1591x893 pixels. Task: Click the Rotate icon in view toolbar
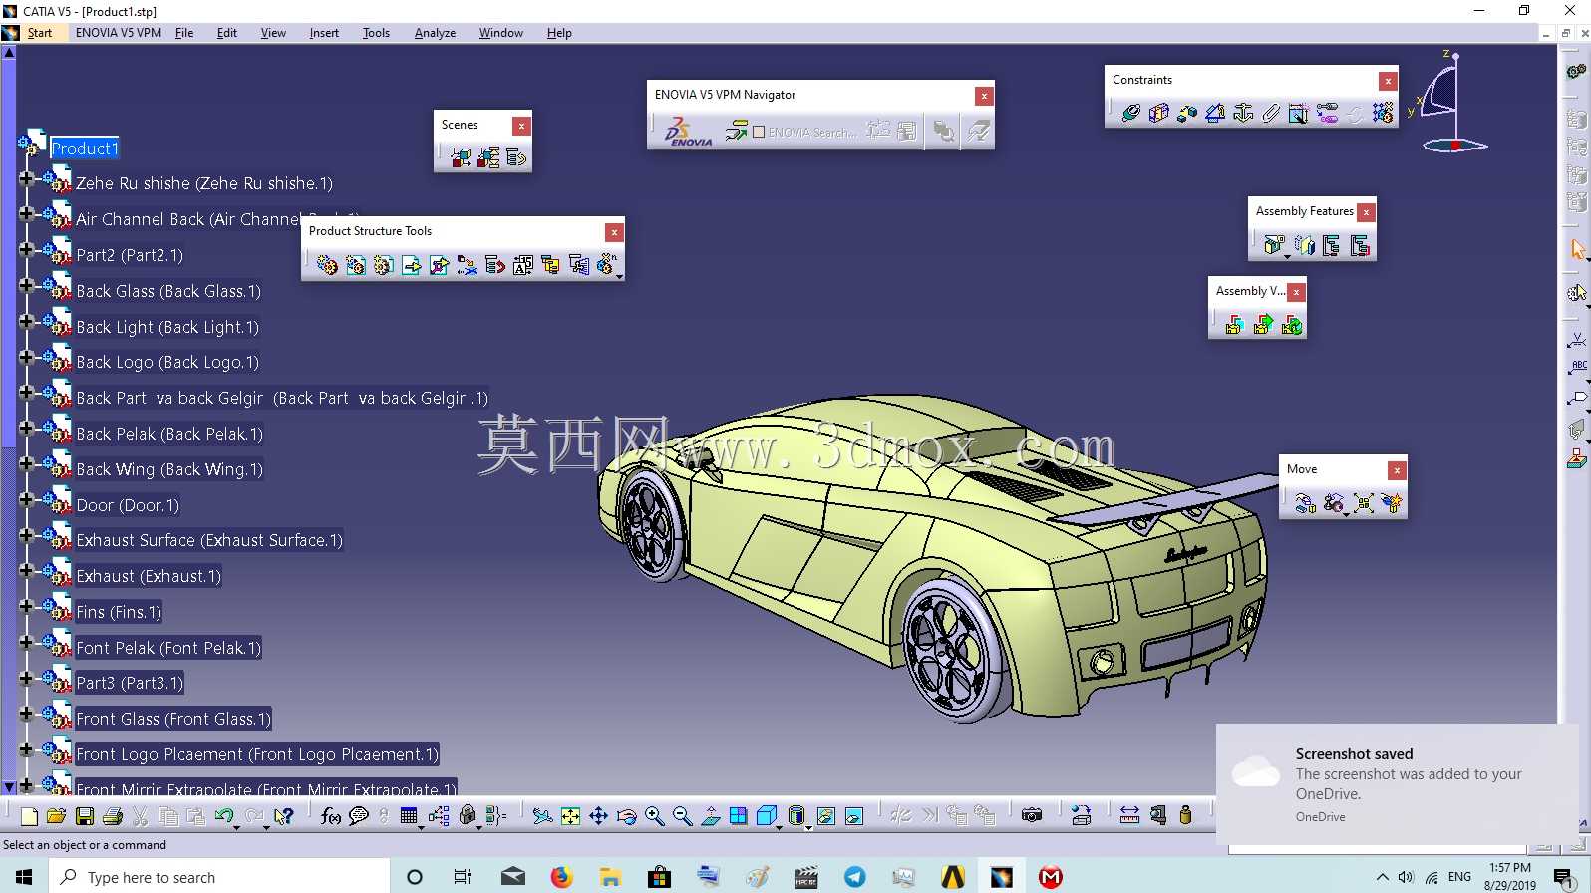(x=626, y=816)
